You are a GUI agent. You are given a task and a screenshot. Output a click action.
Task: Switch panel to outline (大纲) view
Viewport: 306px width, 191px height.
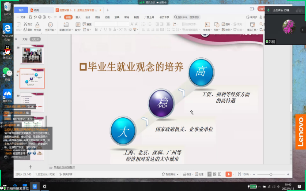click(x=25, y=39)
